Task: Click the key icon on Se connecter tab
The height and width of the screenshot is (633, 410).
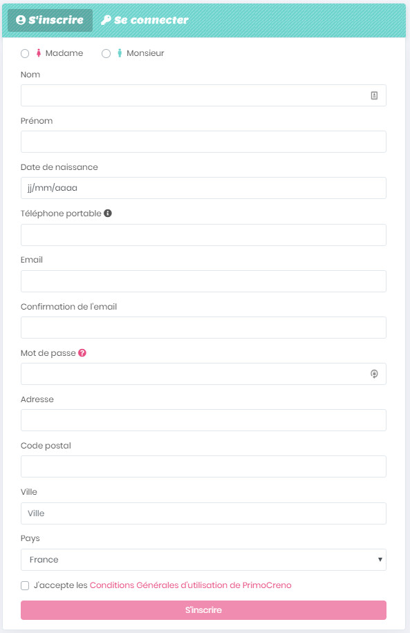Action: point(106,20)
